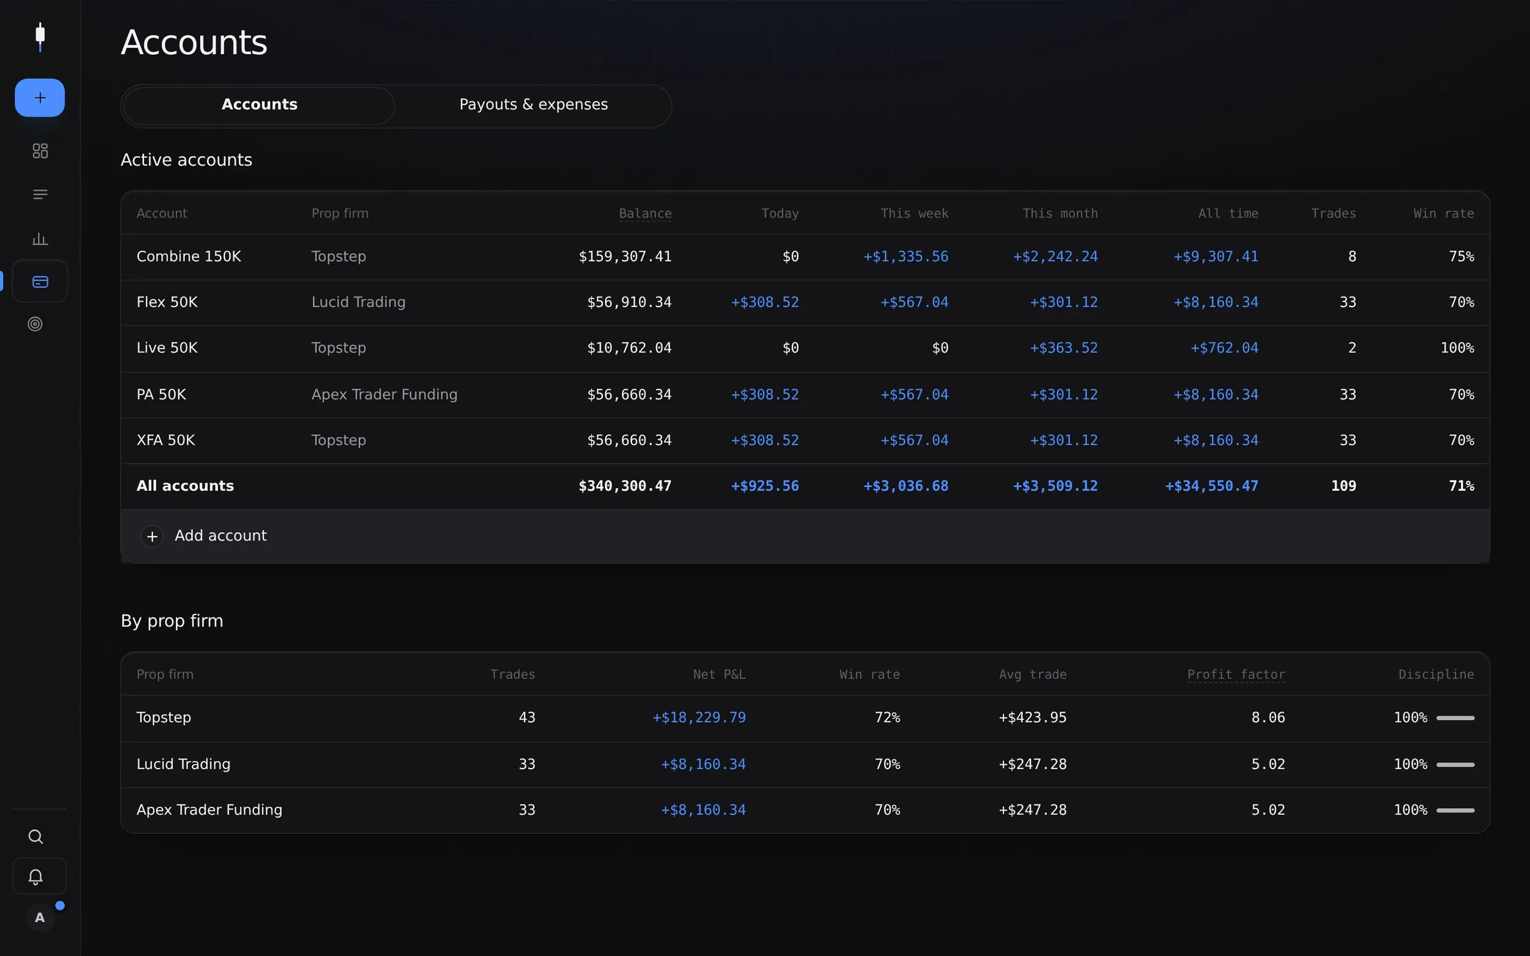Click the This week column header
Viewport: 1530px width, 956px height.
pos(914,214)
